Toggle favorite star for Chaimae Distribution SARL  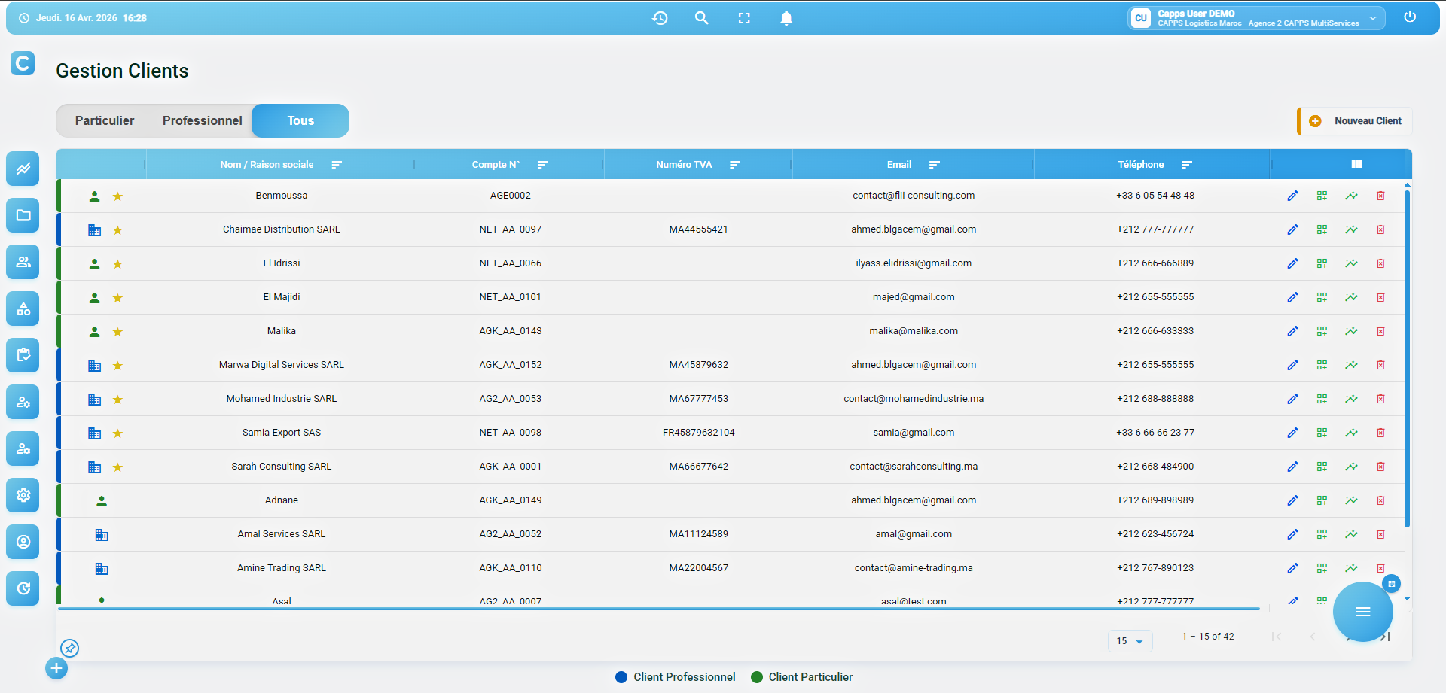pyautogui.click(x=117, y=230)
